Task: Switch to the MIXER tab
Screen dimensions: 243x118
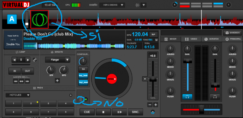Action: pyautogui.click(x=171, y=39)
